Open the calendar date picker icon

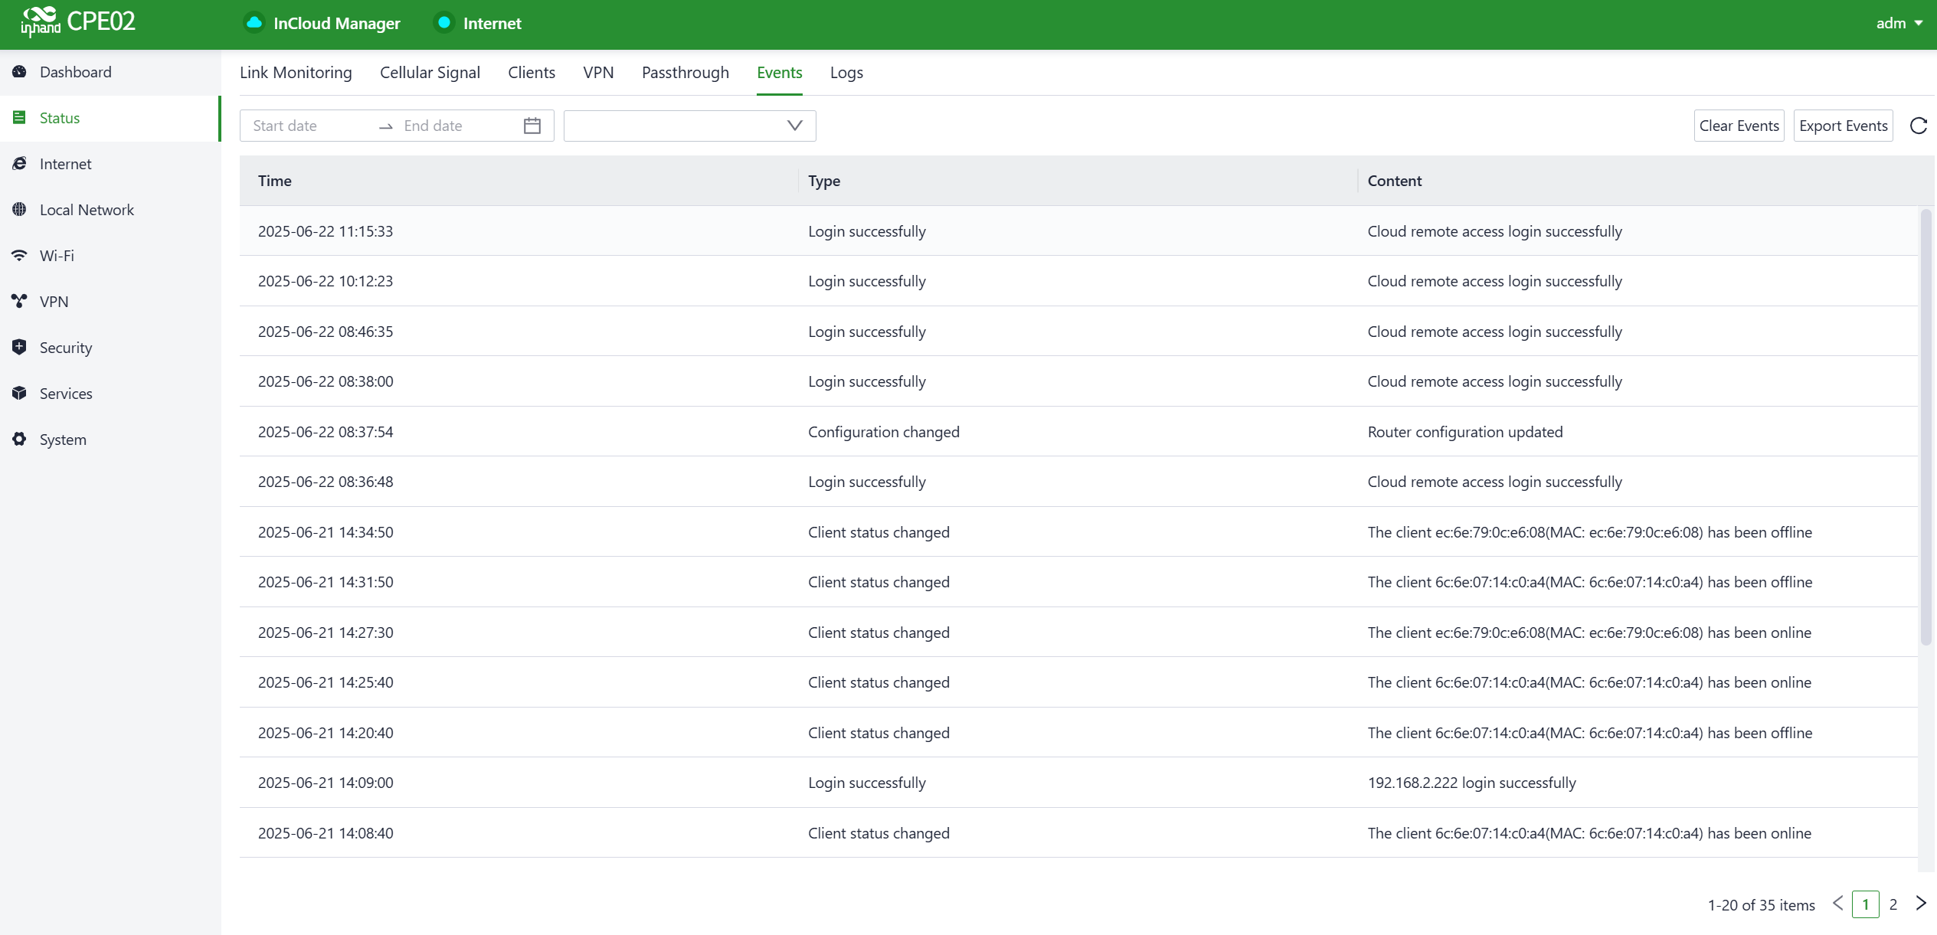click(x=532, y=126)
